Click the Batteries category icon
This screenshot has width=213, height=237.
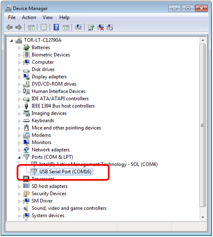(26, 47)
